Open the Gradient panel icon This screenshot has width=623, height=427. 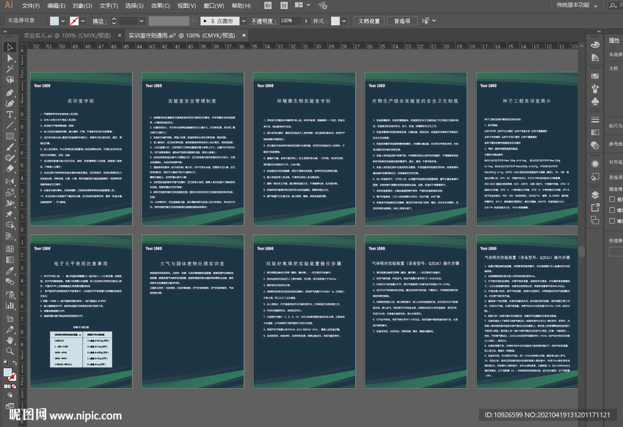tap(595, 132)
